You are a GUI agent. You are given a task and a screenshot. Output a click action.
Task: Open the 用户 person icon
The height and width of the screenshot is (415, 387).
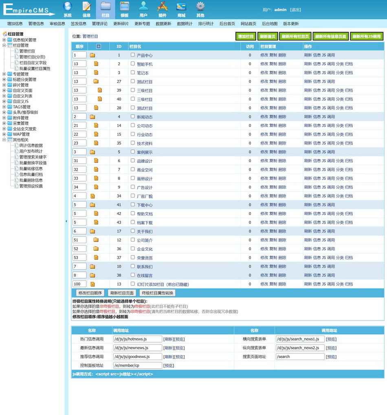click(143, 7)
